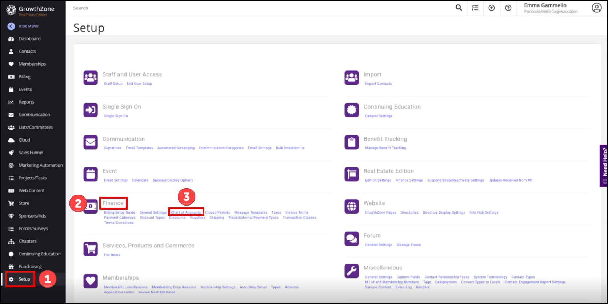Click the Services, Products and Commerce cart icon
This screenshot has width=608, height=304.
[x=91, y=249]
